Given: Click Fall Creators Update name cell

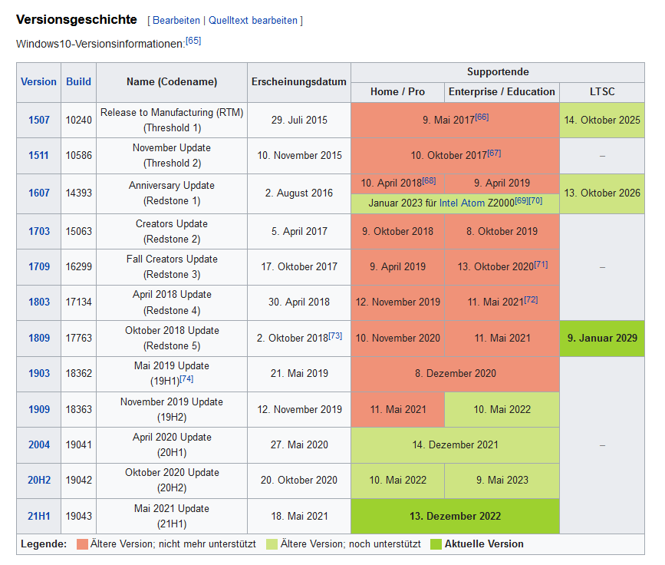Looking at the screenshot, I should [172, 266].
